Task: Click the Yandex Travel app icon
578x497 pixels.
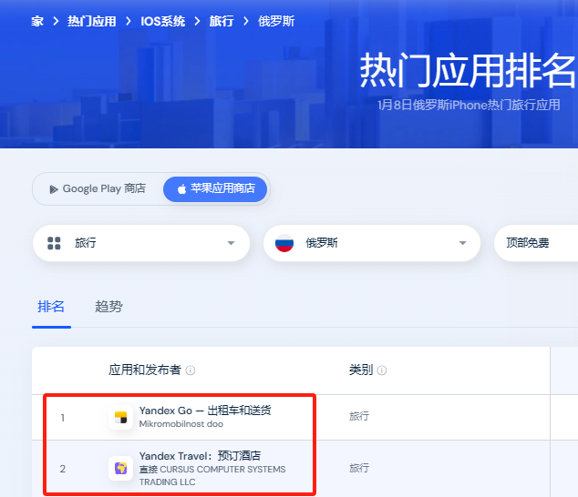Action: [121, 468]
